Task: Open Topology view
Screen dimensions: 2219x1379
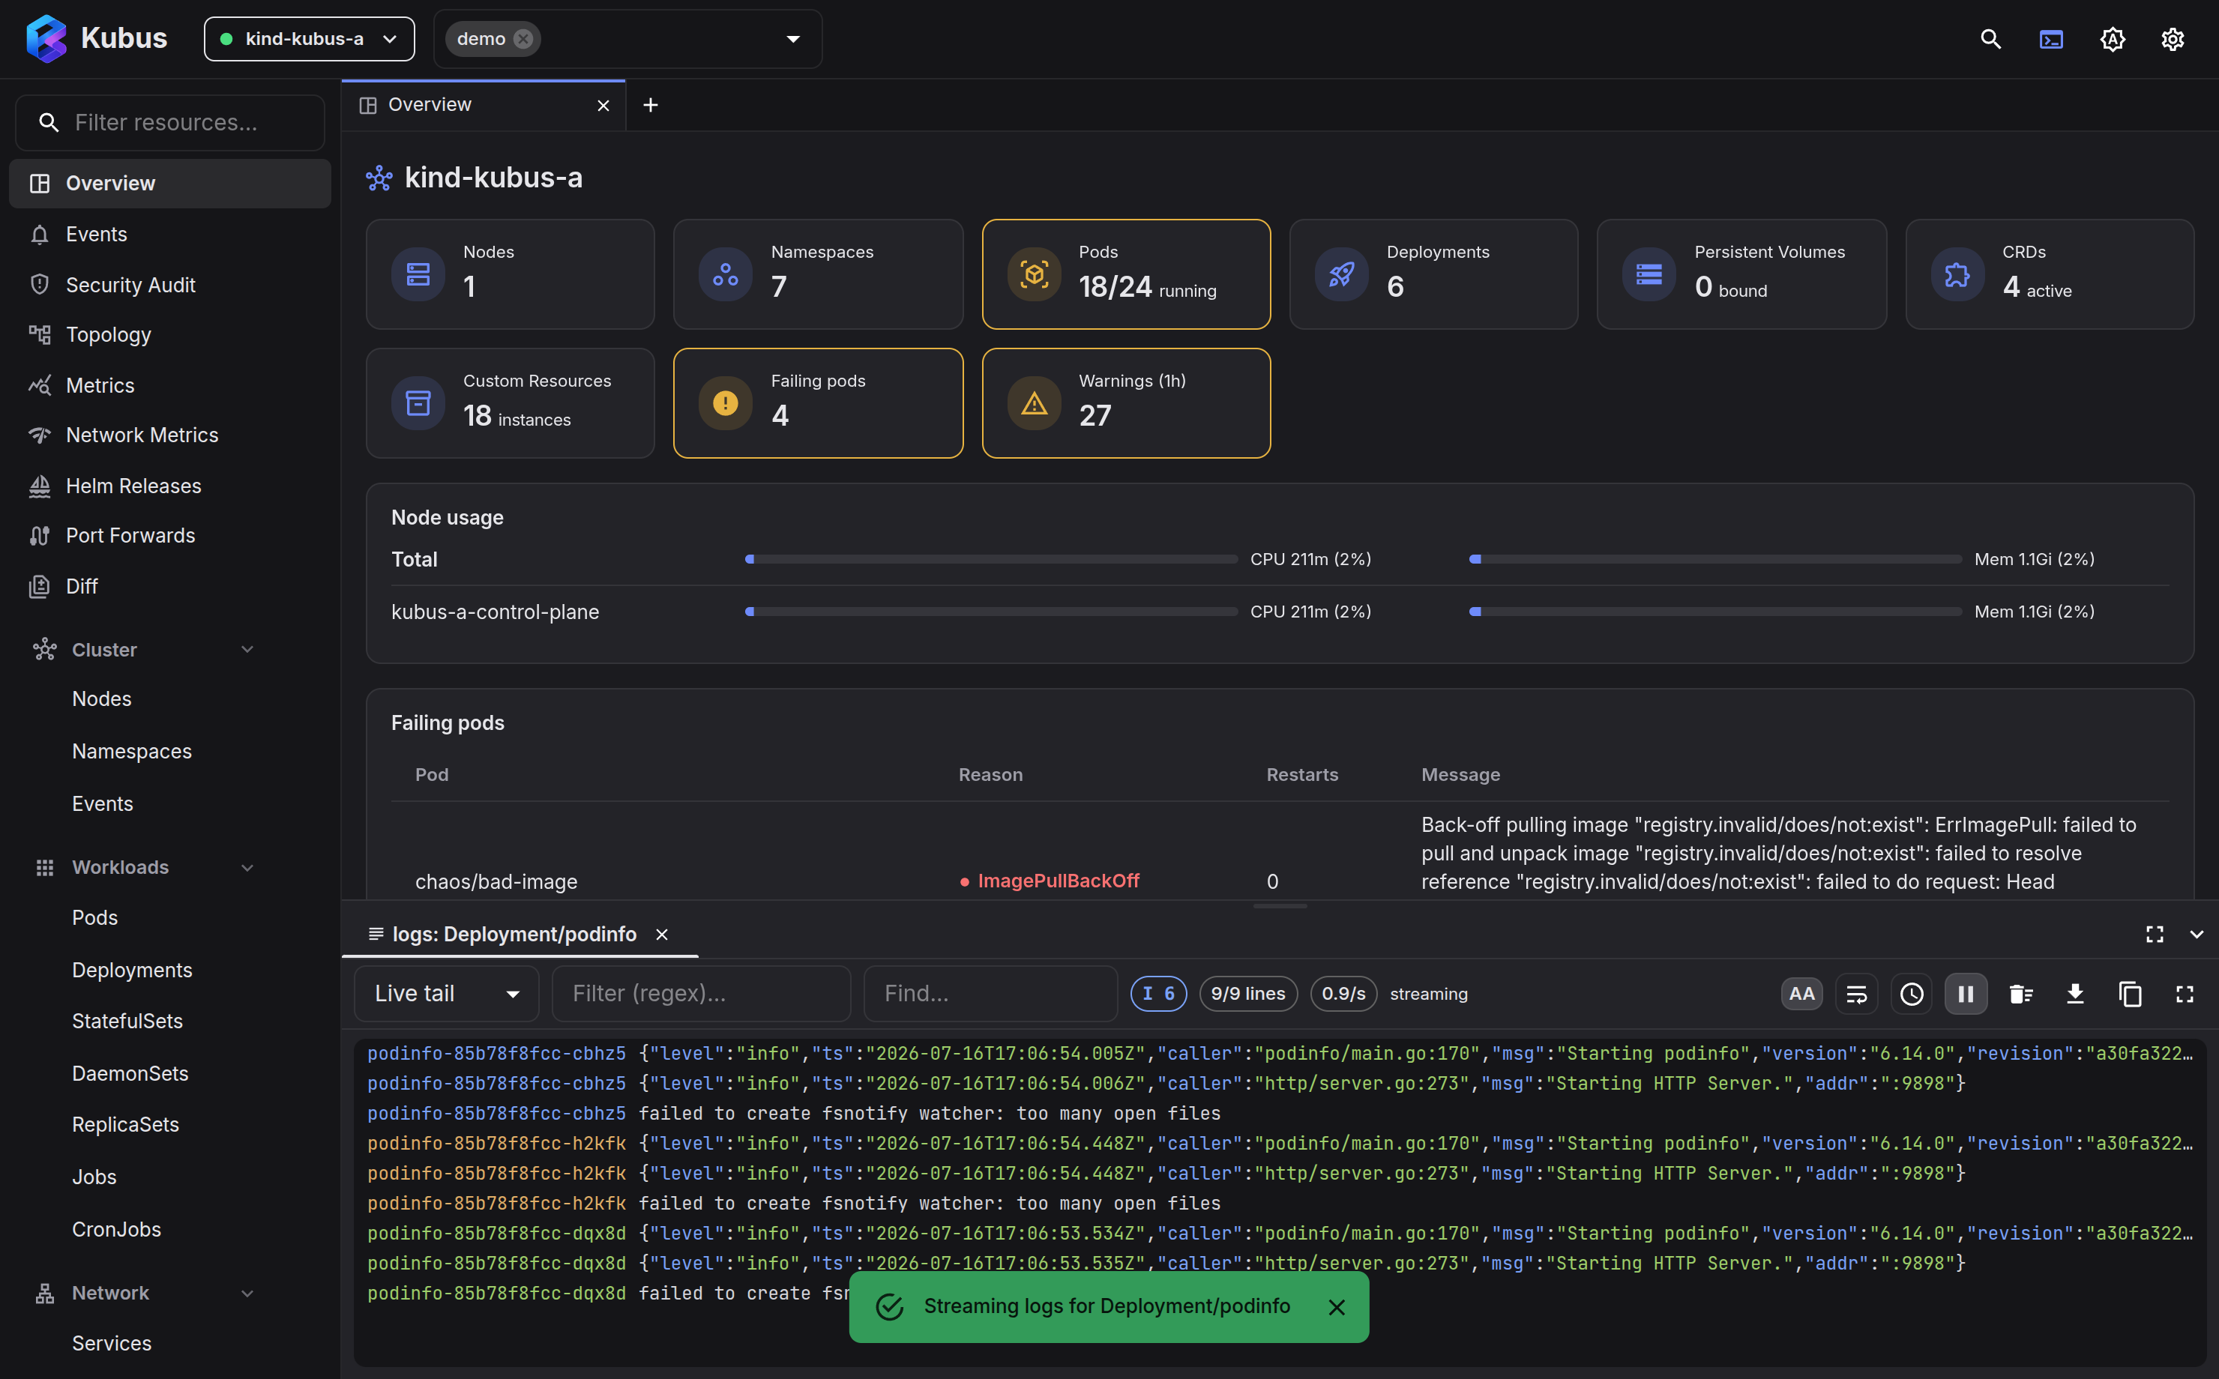Action: (x=171, y=335)
